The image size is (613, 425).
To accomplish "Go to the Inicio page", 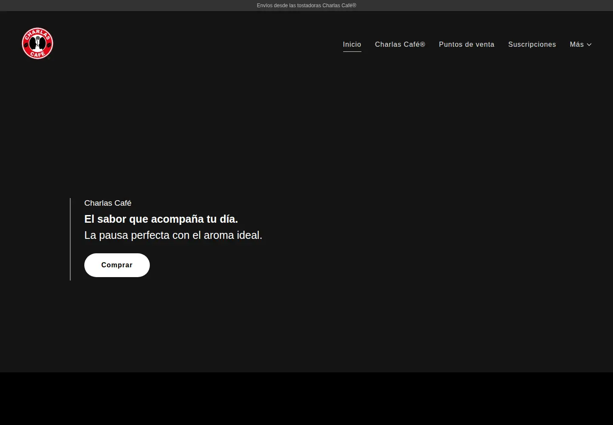I will (352, 45).
